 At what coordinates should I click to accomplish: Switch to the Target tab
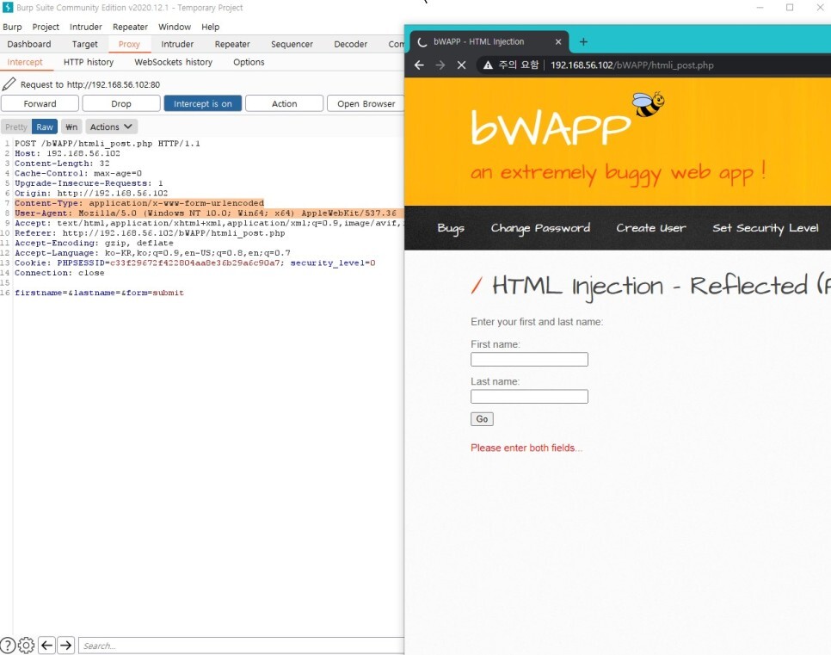pos(85,44)
